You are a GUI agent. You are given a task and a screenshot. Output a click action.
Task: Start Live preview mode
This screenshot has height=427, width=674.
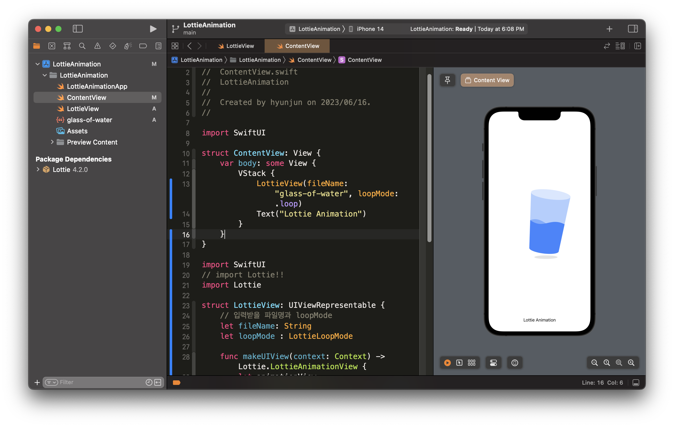[x=447, y=363]
